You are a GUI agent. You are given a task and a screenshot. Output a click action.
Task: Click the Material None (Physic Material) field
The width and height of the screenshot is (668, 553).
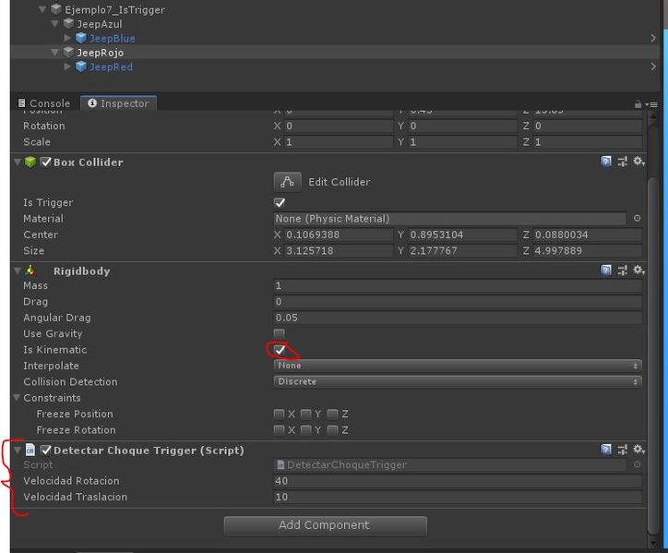(450, 218)
